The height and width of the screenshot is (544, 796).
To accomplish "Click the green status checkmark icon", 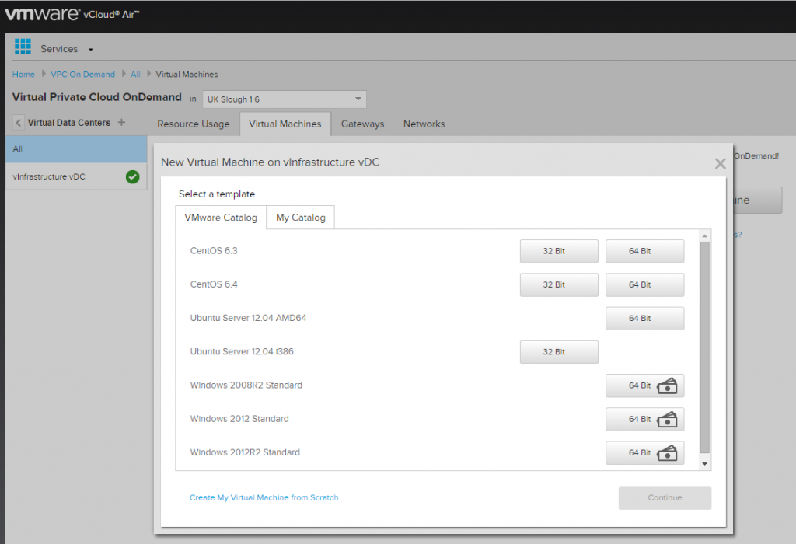I will point(132,176).
